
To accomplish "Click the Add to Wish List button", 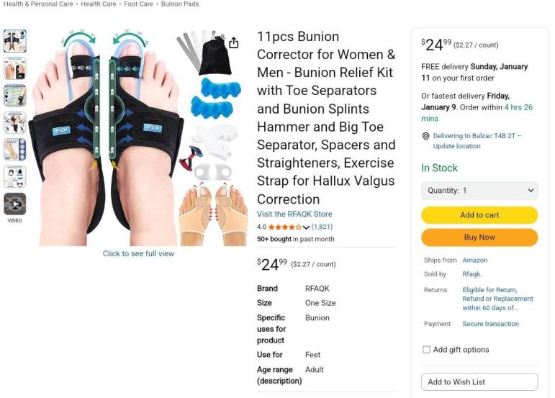I will tap(479, 382).
